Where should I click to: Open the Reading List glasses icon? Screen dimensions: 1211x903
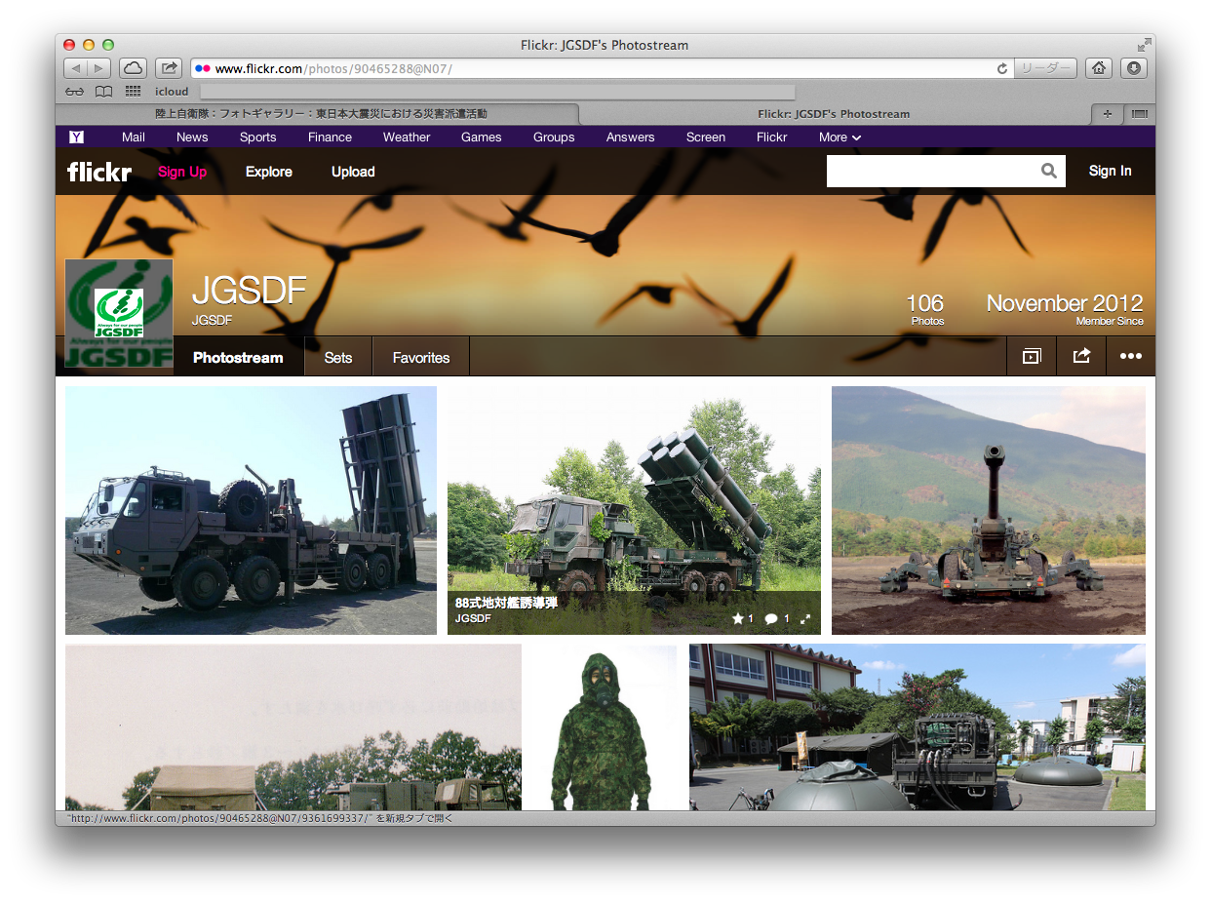click(75, 92)
